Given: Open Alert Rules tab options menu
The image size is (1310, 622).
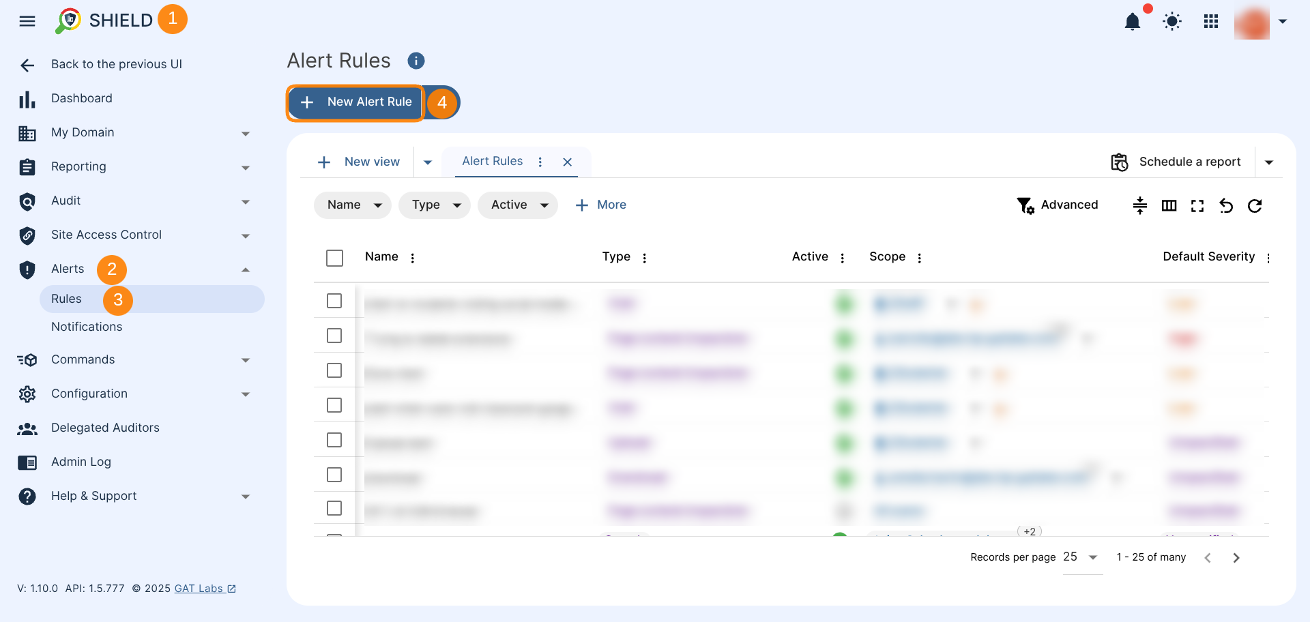Looking at the screenshot, I should (x=540, y=162).
